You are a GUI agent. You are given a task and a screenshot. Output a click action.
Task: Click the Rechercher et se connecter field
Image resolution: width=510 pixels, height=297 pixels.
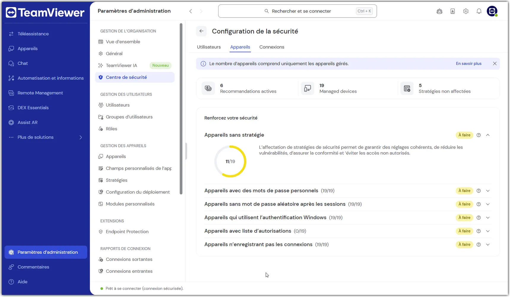click(297, 11)
